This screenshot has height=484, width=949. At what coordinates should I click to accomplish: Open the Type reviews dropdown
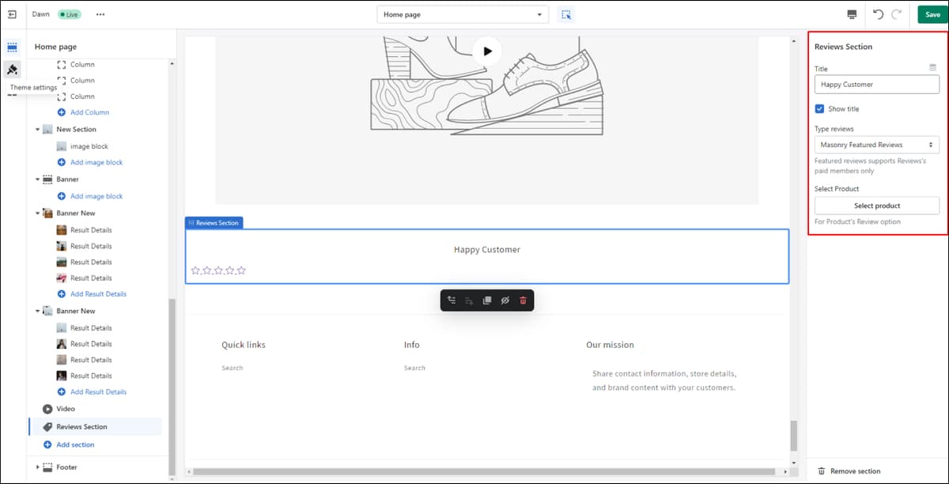(x=877, y=145)
